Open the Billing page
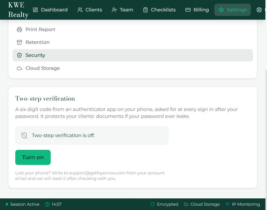The width and height of the screenshot is (267, 210). 197,10
